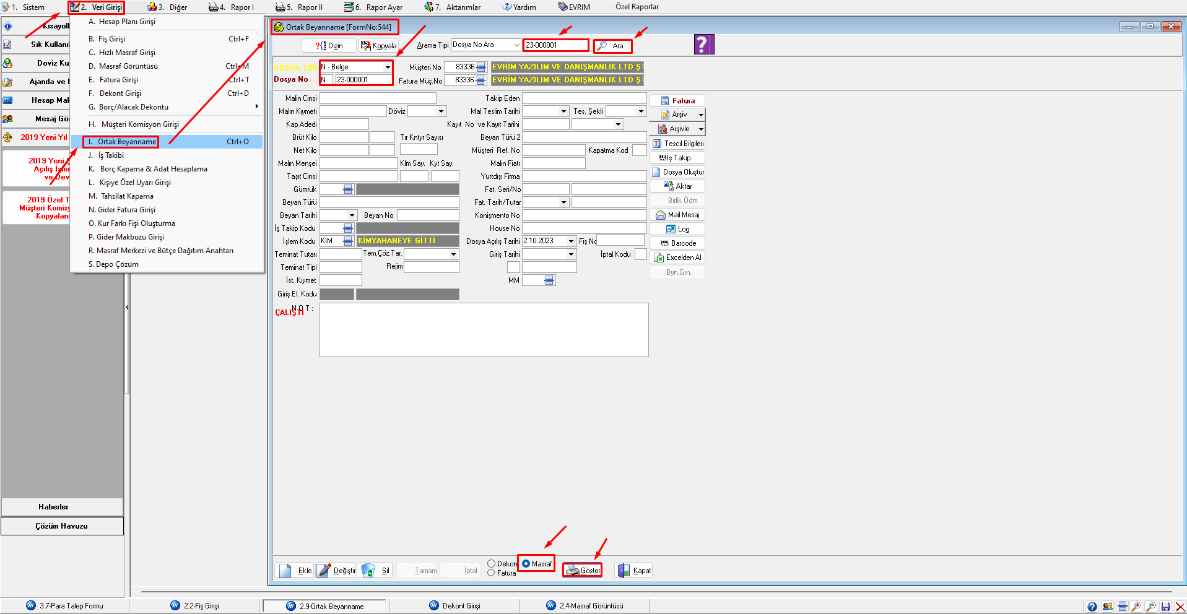
Task: Click the Excelden Al import button
Action: click(x=677, y=257)
